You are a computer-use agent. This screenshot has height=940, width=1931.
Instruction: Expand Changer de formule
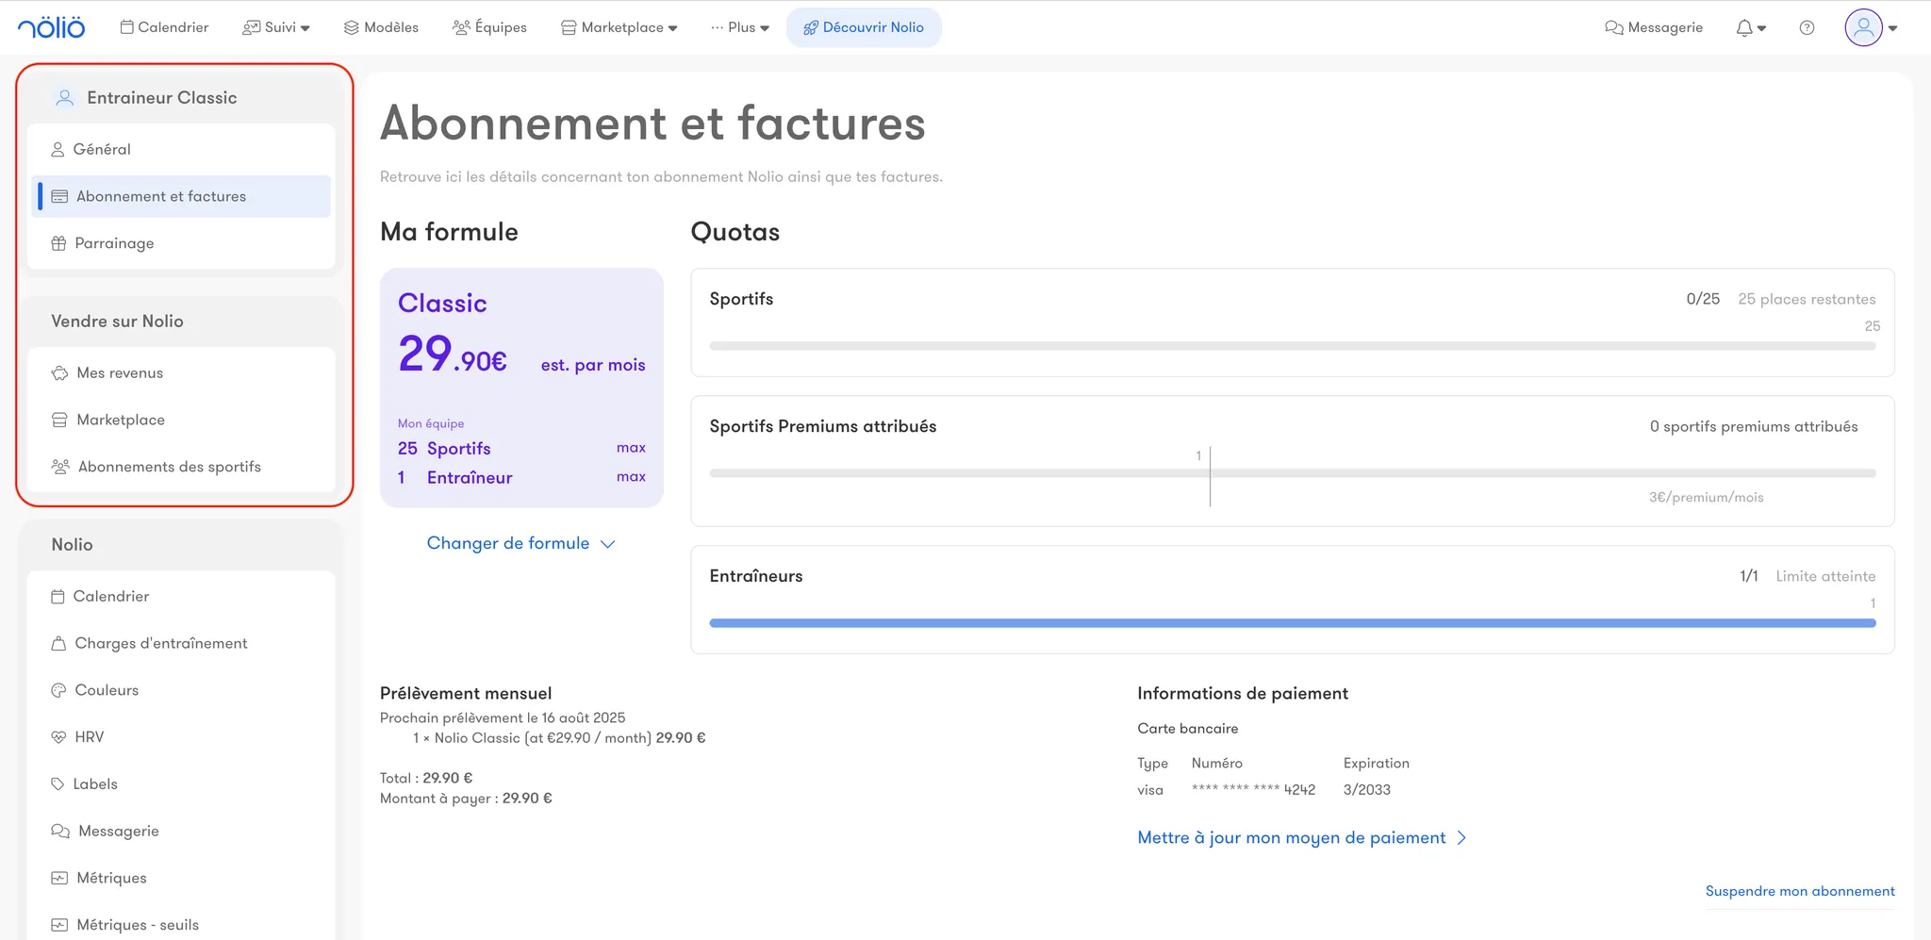pyautogui.click(x=521, y=543)
